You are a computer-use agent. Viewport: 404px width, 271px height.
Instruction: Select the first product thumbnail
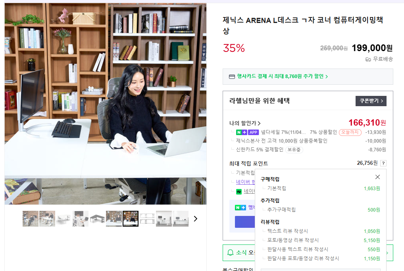point(31,219)
